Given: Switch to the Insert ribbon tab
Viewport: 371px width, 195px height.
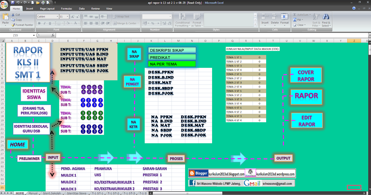Looking at the screenshot, I should 30,9.
